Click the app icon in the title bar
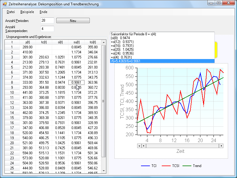This screenshot has width=237, height=178. click(4, 4)
